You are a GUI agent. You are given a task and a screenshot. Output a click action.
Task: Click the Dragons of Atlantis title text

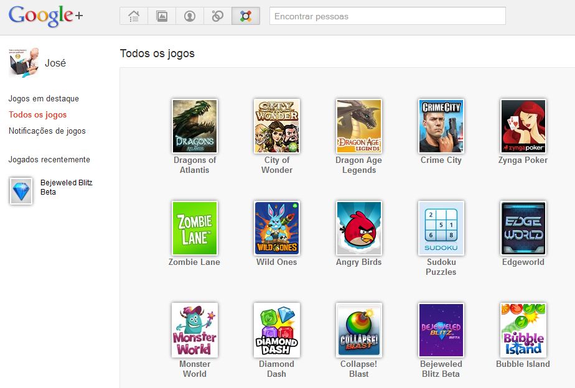(x=195, y=165)
